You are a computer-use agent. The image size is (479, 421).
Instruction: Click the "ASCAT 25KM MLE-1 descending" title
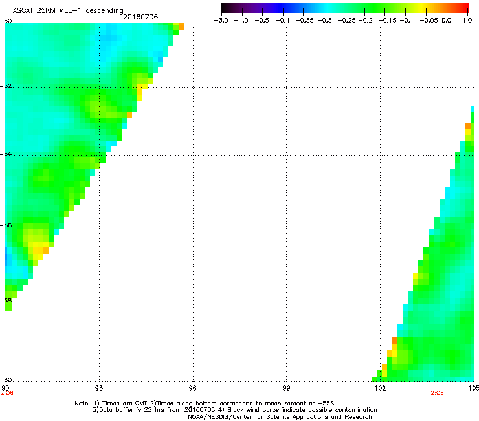[68, 10]
